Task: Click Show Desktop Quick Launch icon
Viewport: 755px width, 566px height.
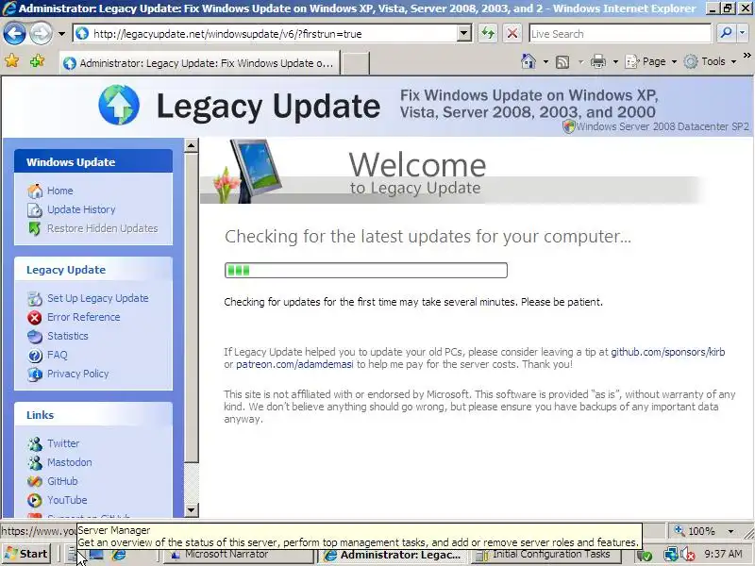Action: (96, 555)
